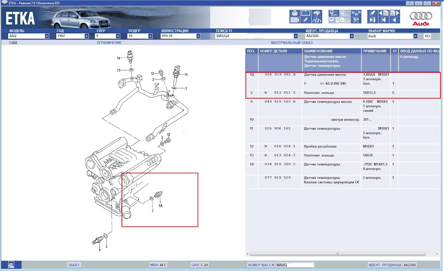Viewport: 444px width, 271px height.
Task: Click the greyed DEPOT icon
Action: click(345, 13)
